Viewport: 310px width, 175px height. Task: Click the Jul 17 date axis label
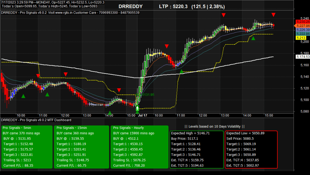143,115
